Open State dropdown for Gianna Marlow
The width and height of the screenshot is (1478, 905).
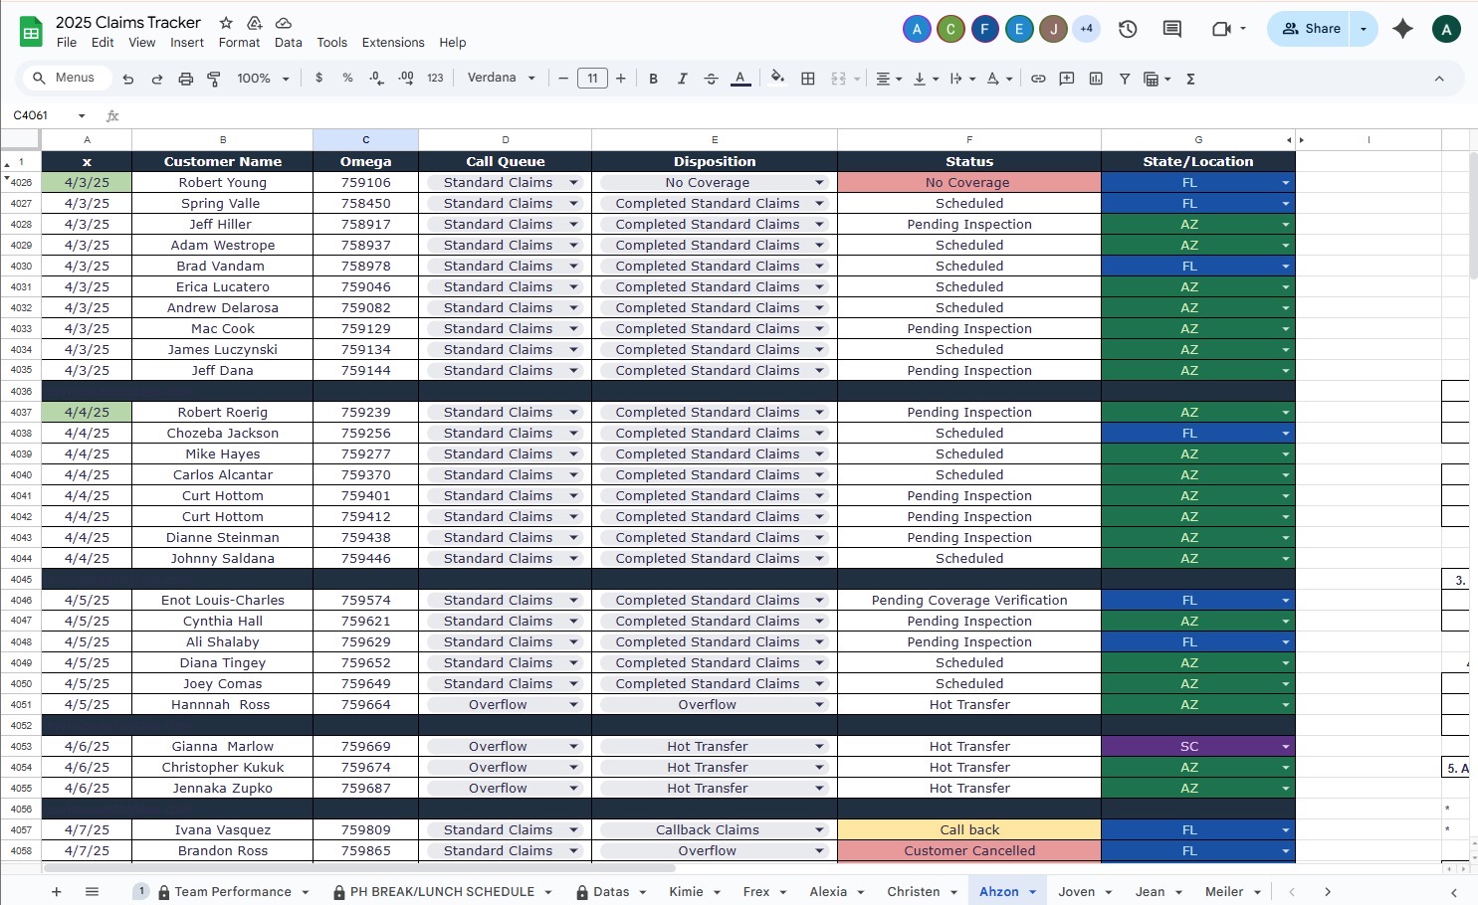pos(1286,747)
